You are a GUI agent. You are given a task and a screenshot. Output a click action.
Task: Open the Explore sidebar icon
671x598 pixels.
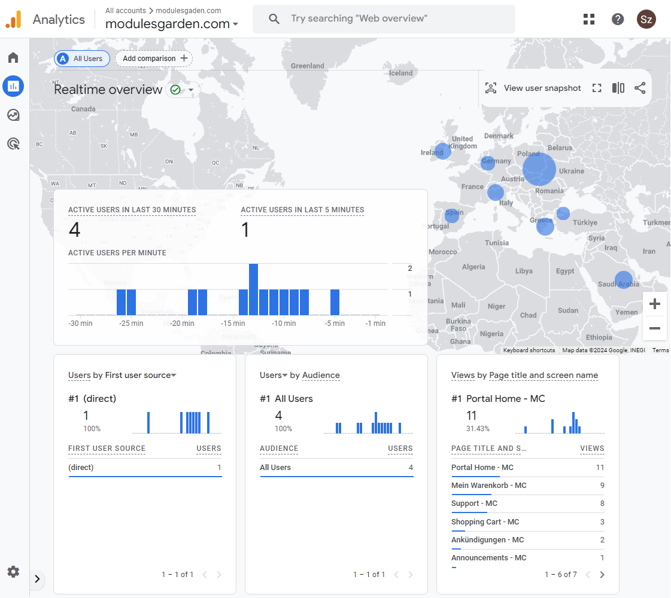click(x=13, y=115)
